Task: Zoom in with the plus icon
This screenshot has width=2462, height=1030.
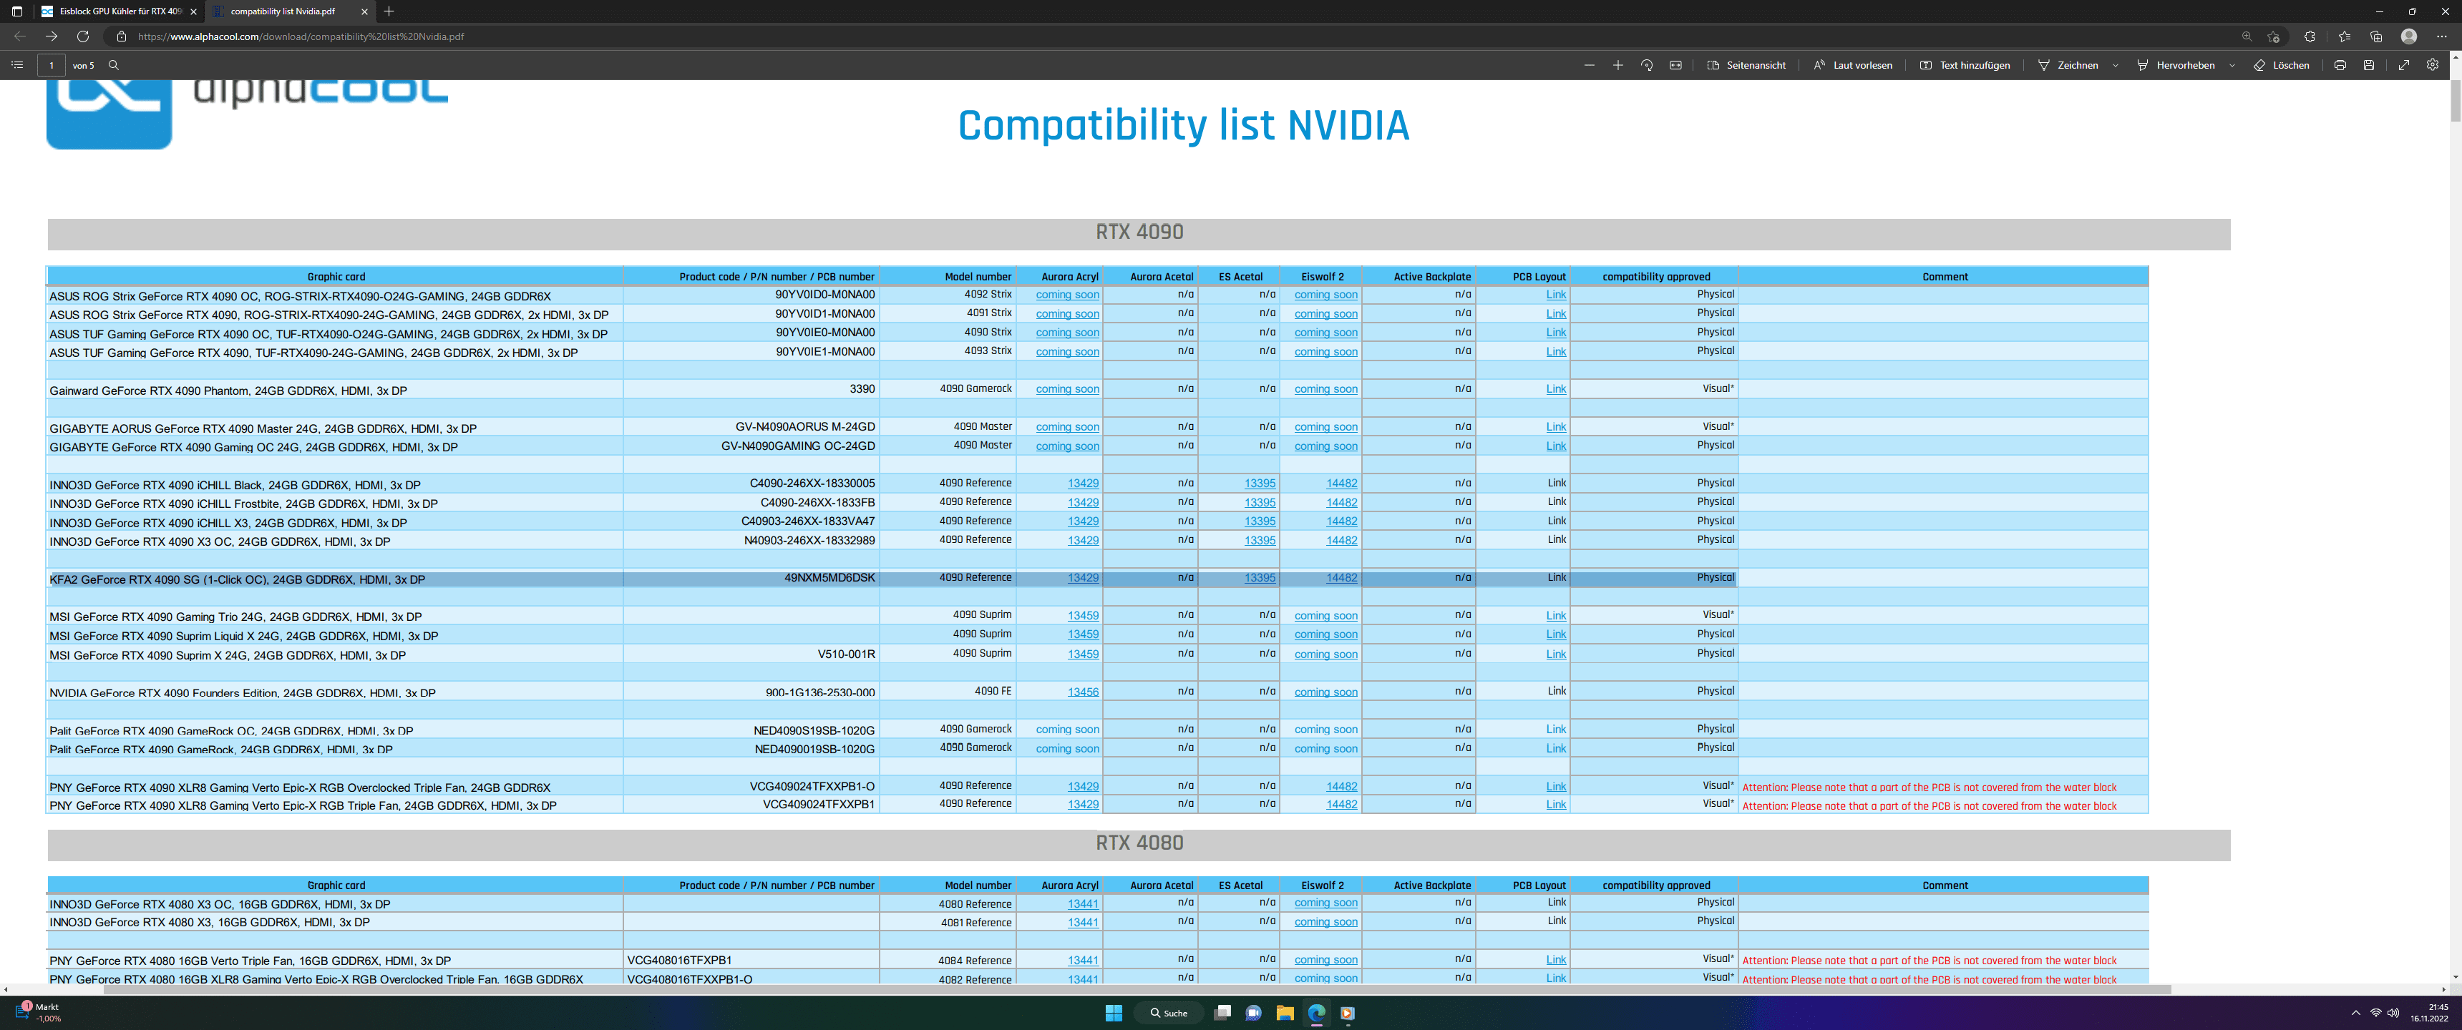Action: click(x=1617, y=65)
